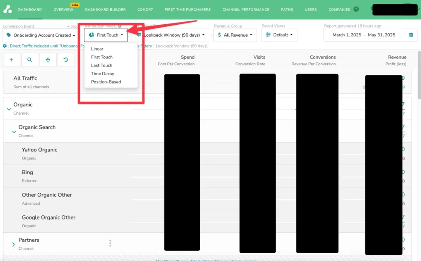421x261 pixels.
Task: Click the dollar icon in the Revenue Group selector
Action: (220, 35)
